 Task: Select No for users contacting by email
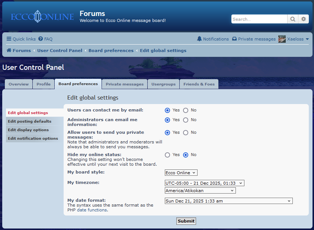pyautogui.click(x=186, y=110)
